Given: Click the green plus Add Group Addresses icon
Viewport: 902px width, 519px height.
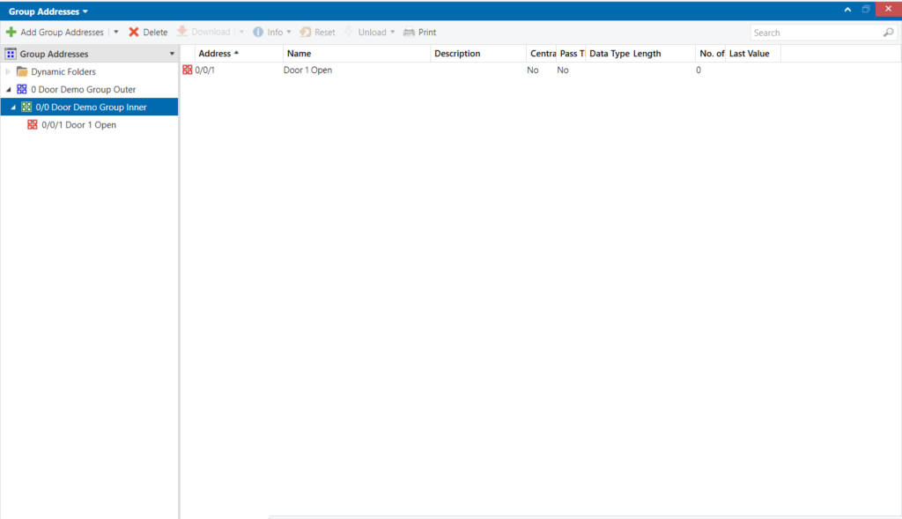Looking at the screenshot, I should pos(11,33).
